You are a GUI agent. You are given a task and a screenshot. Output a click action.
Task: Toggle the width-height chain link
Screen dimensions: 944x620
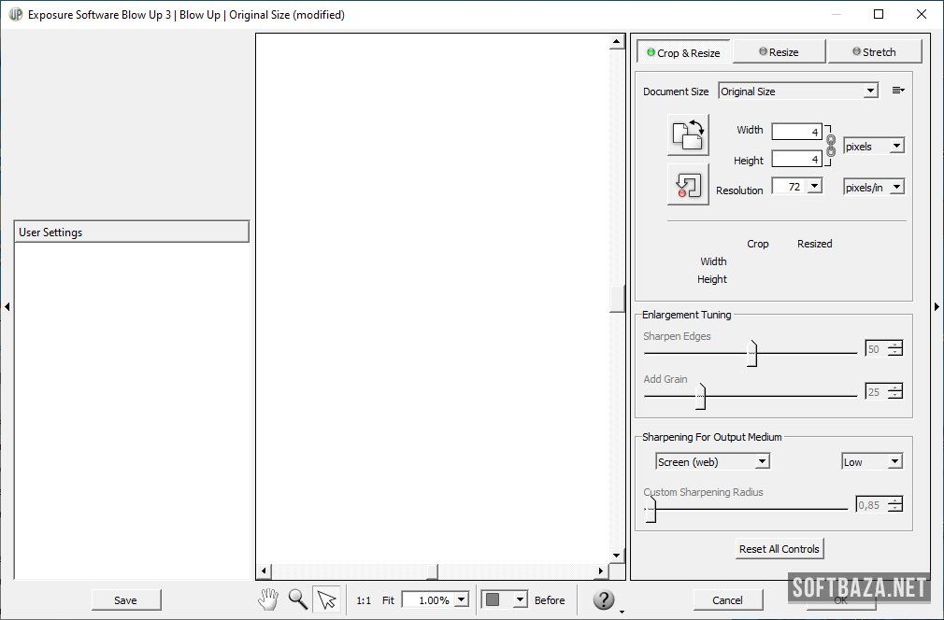(x=831, y=145)
